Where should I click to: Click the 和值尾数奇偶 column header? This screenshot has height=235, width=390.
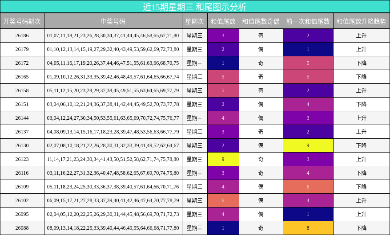pyautogui.click(x=261, y=21)
